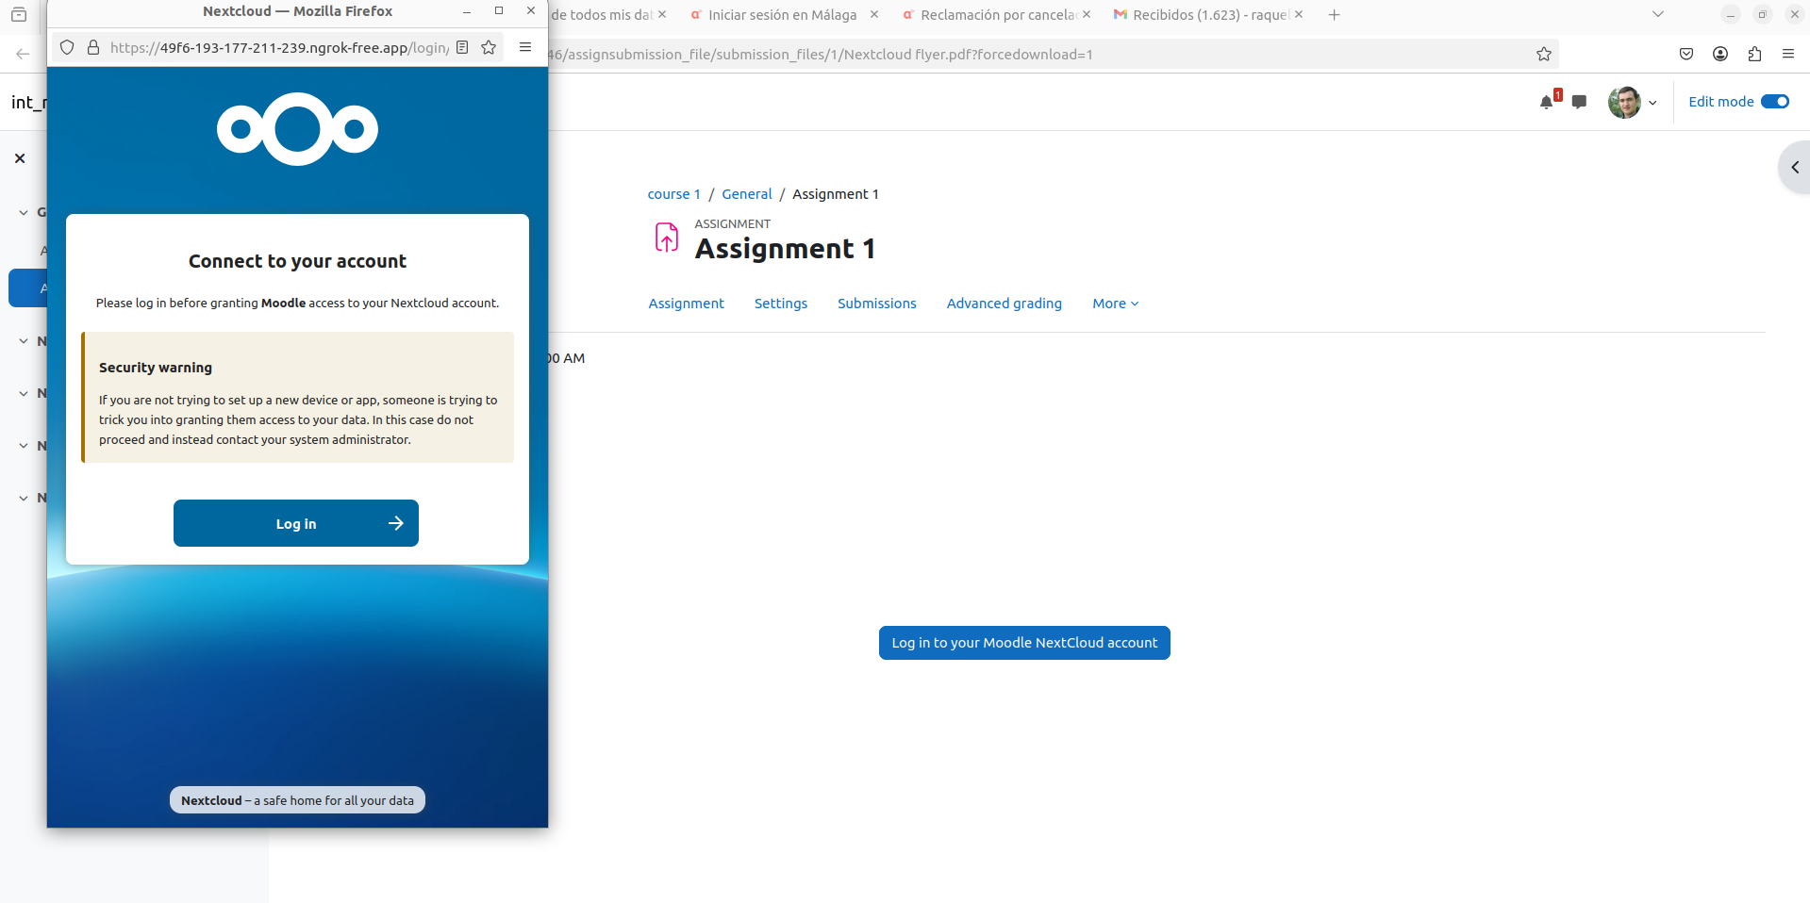The width and height of the screenshot is (1810, 903).
Task: Click the popup URL address field
Action: click(279, 47)
